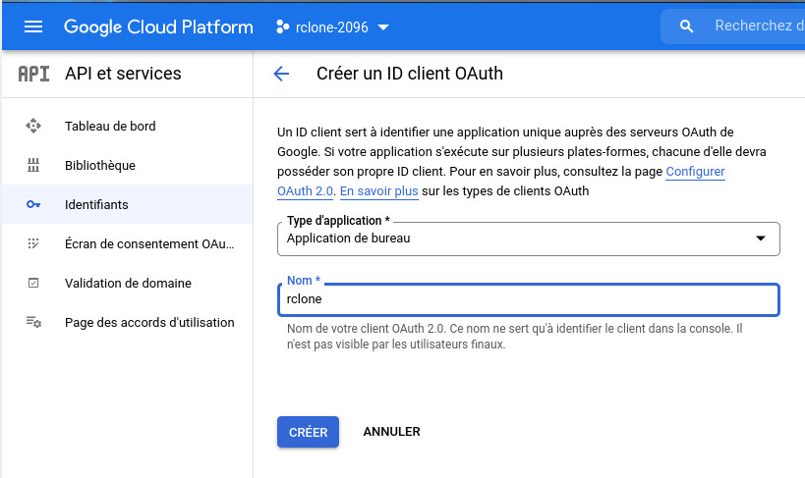Click the Identifiants key icon
Image resolution: width=805 pixels, height=478 pixels.
(33, 204)
